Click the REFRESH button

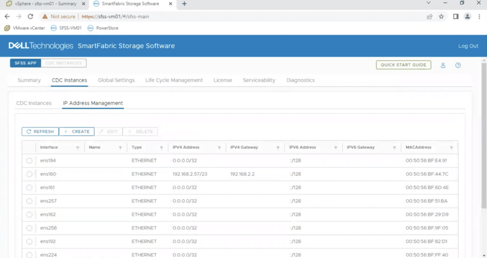click(40, 131)
